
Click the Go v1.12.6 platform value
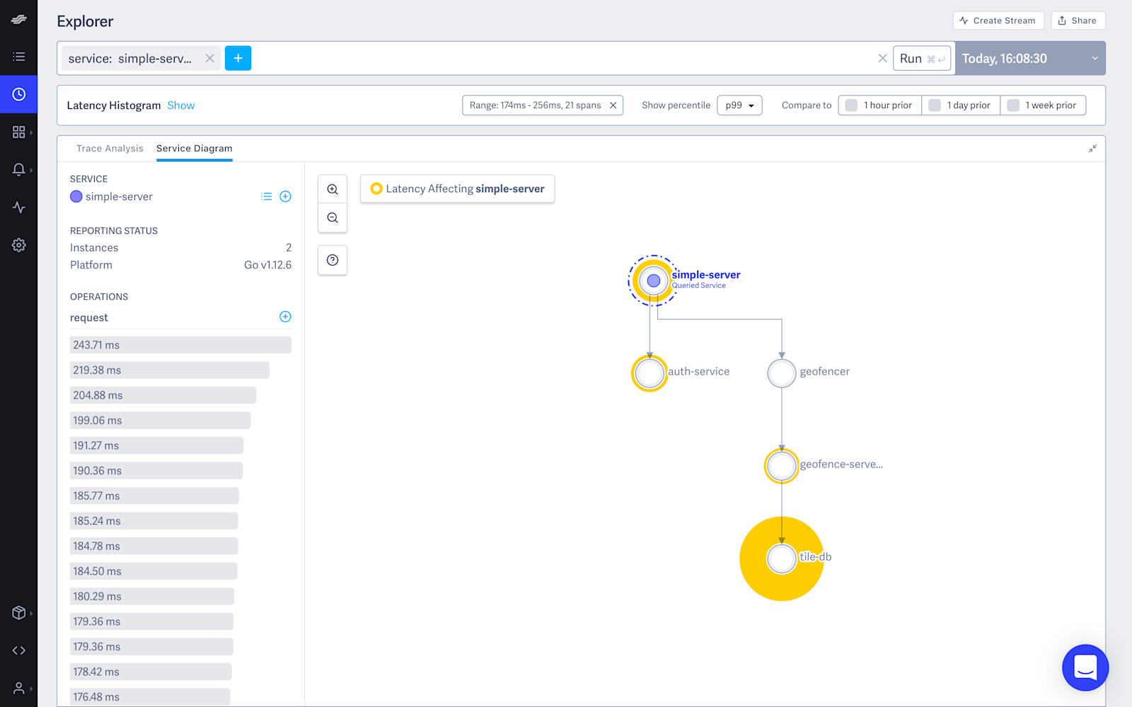tap(267, 265)
